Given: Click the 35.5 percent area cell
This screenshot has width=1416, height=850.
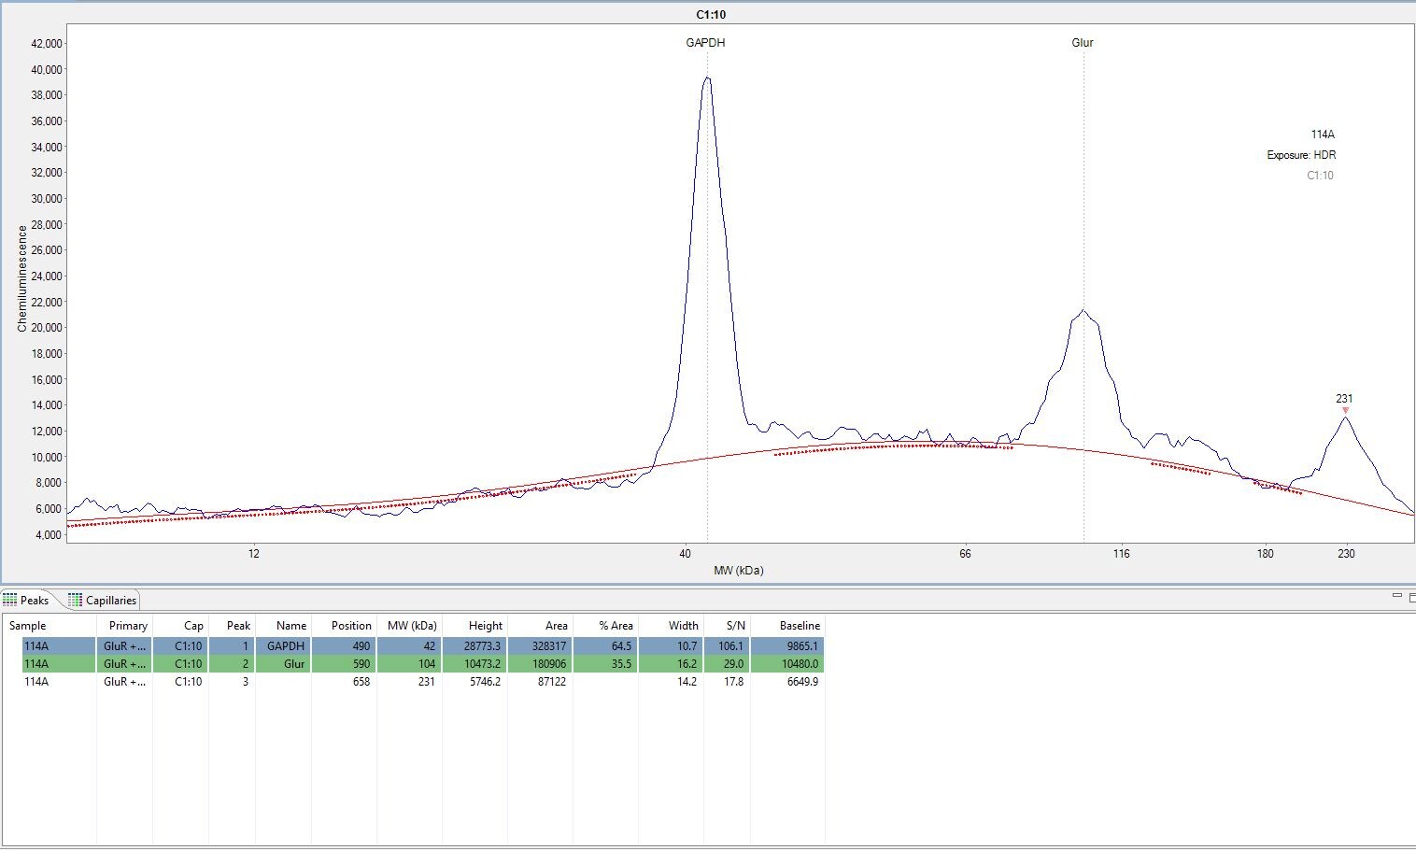Looking at the screenshot, I should pos(605,664).
